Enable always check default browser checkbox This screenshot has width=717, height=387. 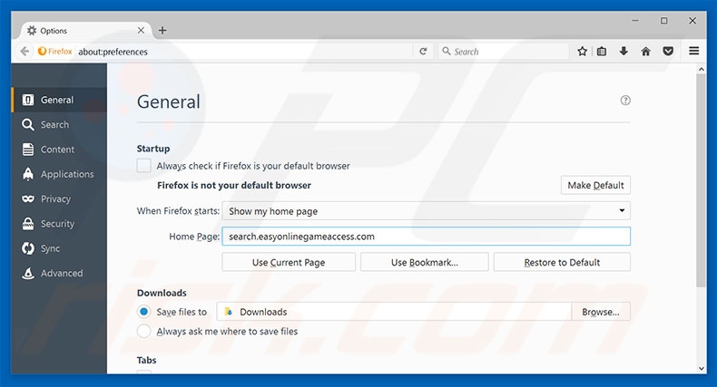coord(144,166)
